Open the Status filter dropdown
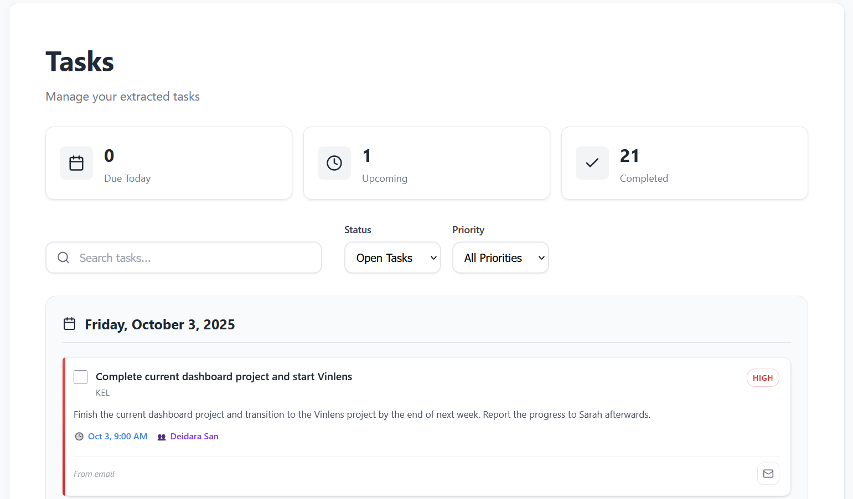The height and width of the screenshot is (499, 853). click(392, 258)
